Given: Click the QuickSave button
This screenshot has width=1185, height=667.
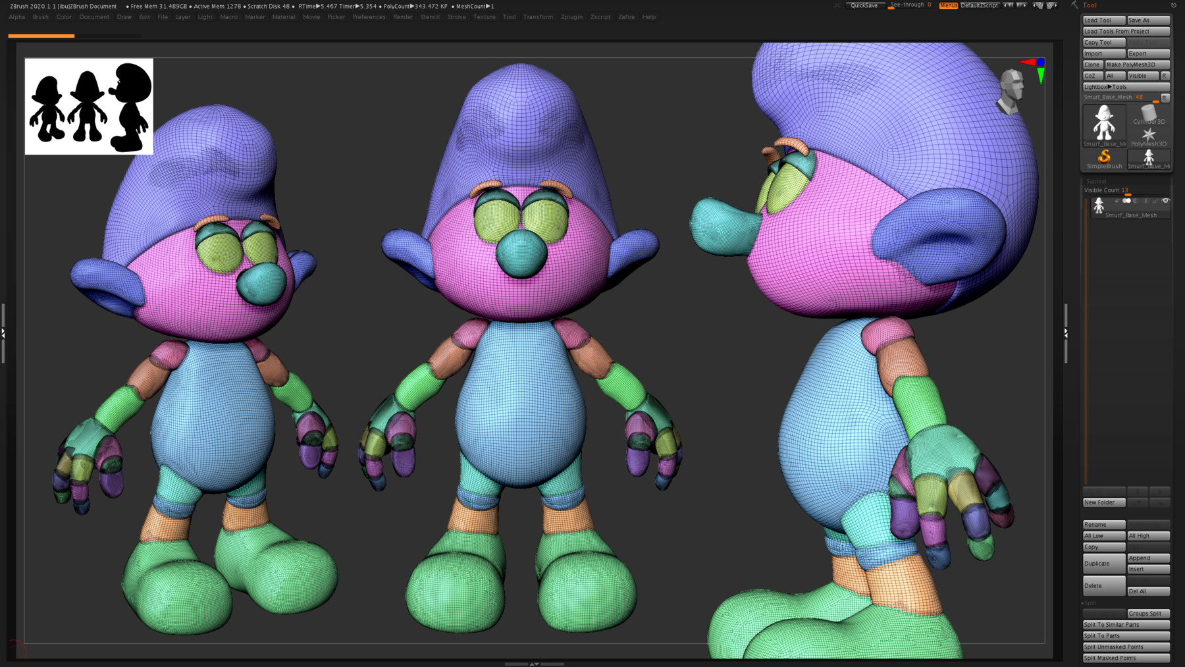Looking at the screenshot, I should point(865,5).
